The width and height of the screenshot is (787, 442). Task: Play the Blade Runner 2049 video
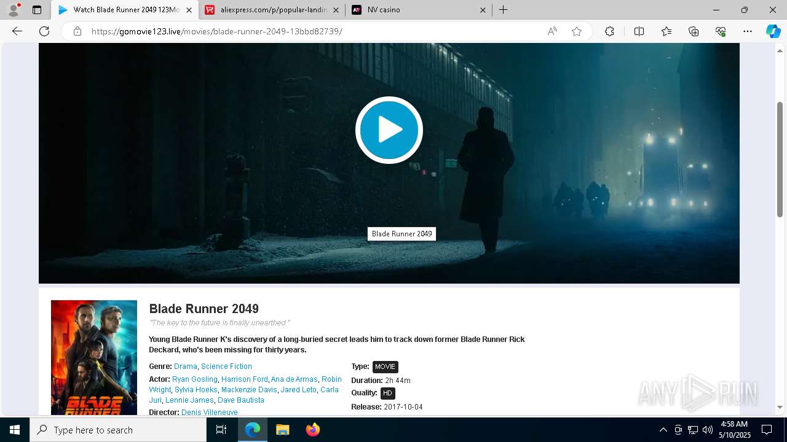coord(389,130)
